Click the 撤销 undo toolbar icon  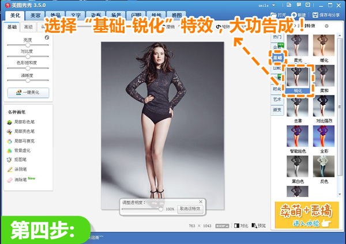coord(169,26)
